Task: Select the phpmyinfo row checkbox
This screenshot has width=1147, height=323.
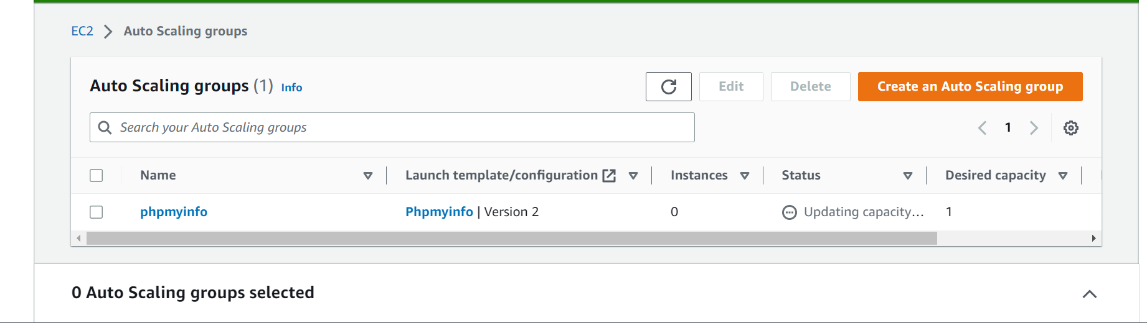Action: point(97,212)
